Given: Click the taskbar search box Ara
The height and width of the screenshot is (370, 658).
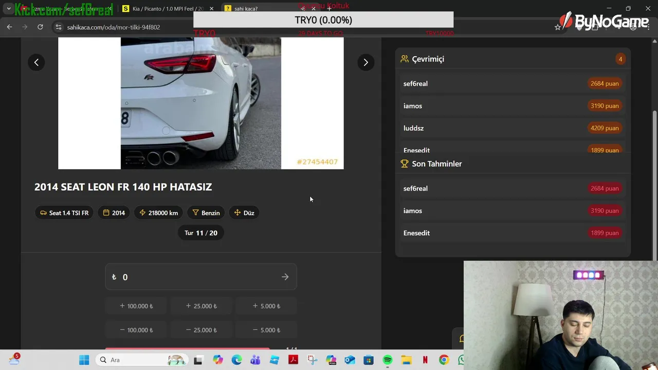Looking at the screenshot, I should [142, 360].
